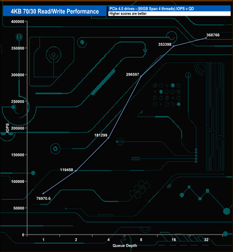
Task: Click the y-axis value 150000
Action: (18, 155)
